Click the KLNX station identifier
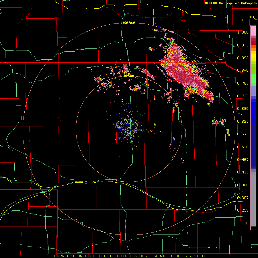Viewport: 258px width, 258px height. click(x=160, y=256)
